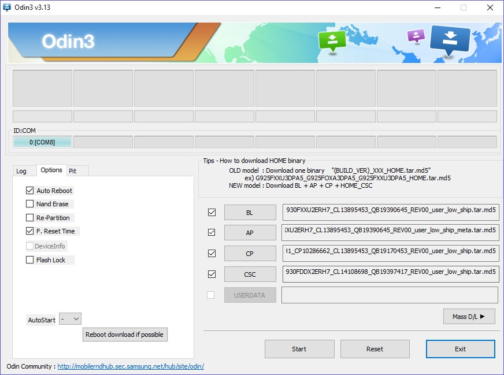Click the Start button

299,349
